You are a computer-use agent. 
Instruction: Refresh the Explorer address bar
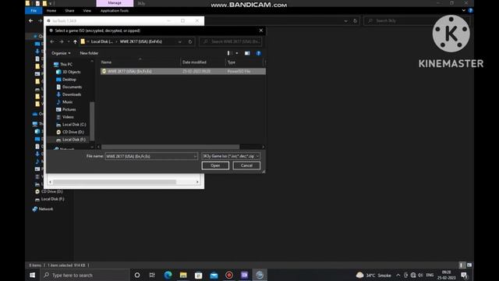coord(356,21)
